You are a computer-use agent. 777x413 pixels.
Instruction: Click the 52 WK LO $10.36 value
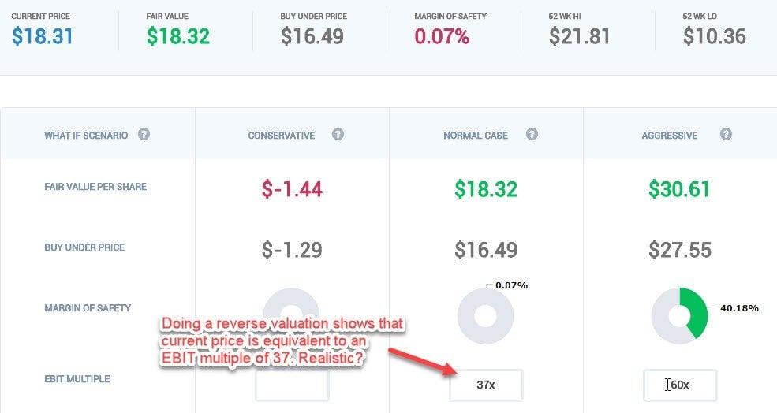pyautogui.click(x=715, y=35)
